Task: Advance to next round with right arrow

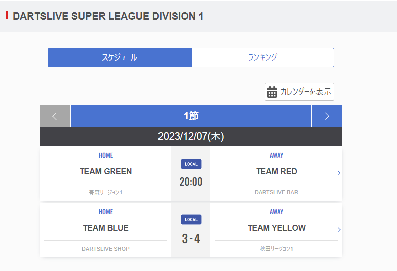Action: point(327,116)
